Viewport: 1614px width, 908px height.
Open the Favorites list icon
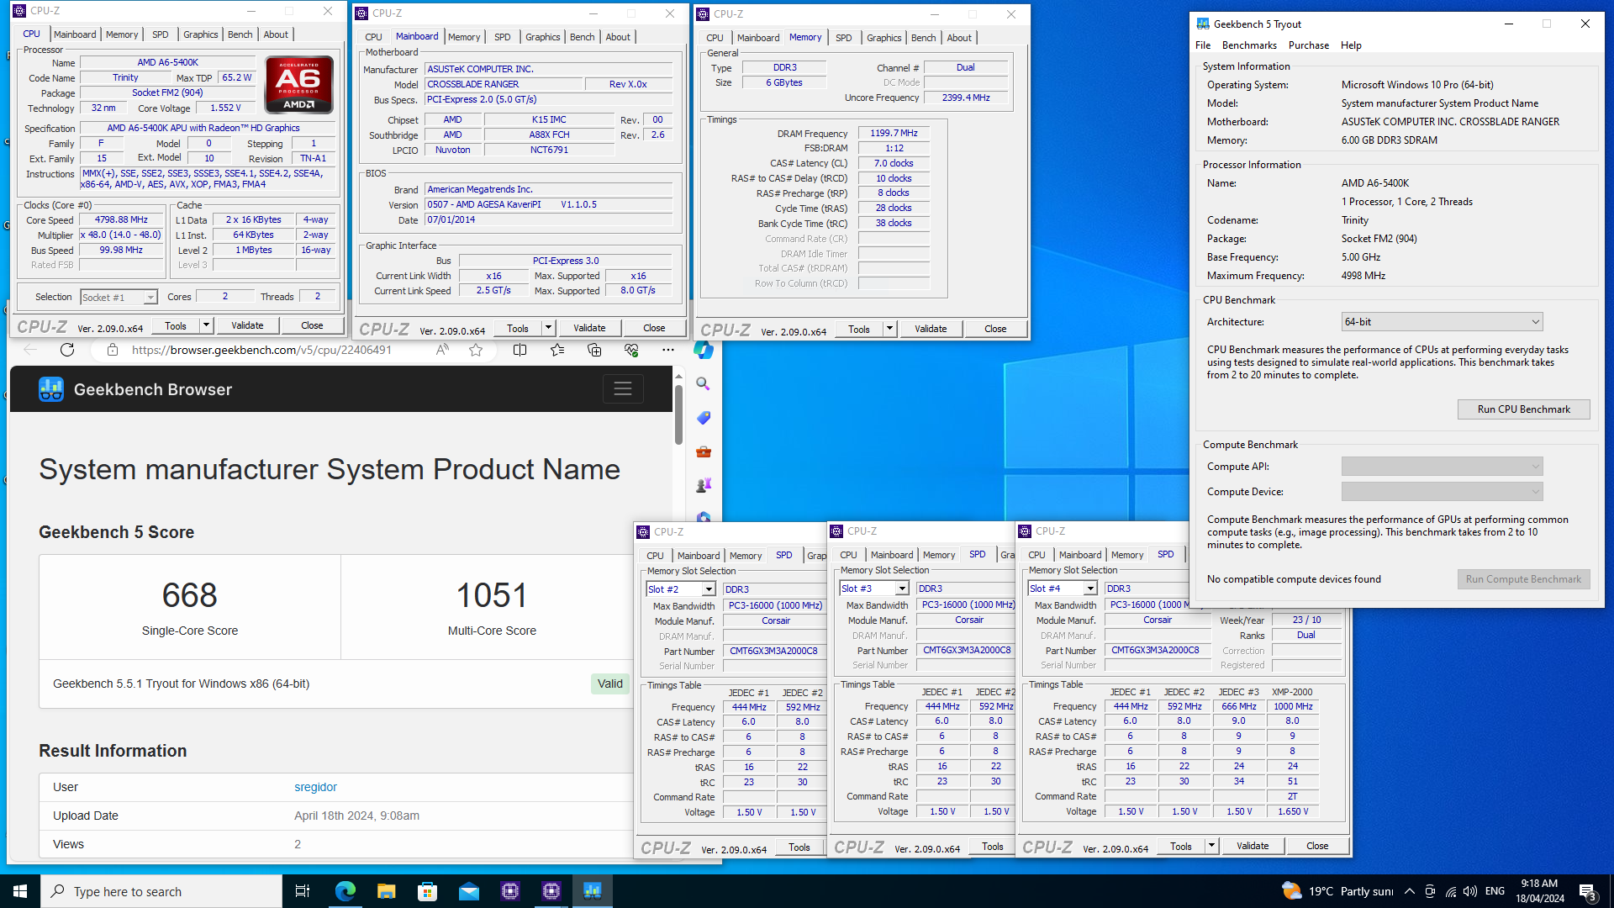557,350
